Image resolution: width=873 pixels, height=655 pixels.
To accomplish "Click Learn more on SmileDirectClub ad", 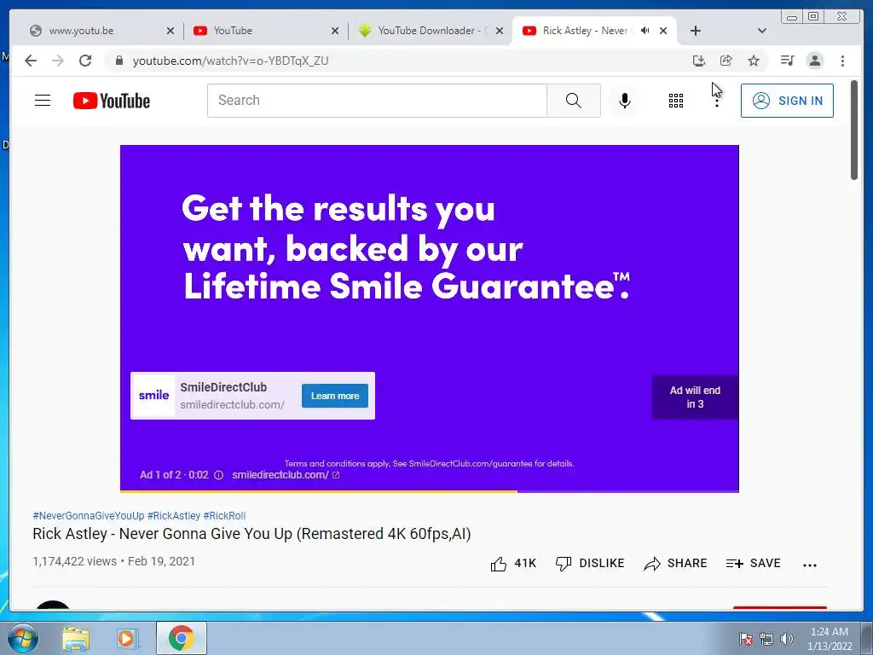I will [334, 396].
